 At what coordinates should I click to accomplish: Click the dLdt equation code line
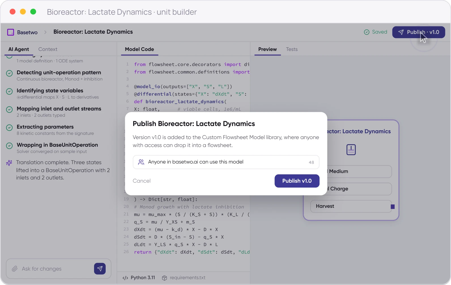click(x=176, y=244)
